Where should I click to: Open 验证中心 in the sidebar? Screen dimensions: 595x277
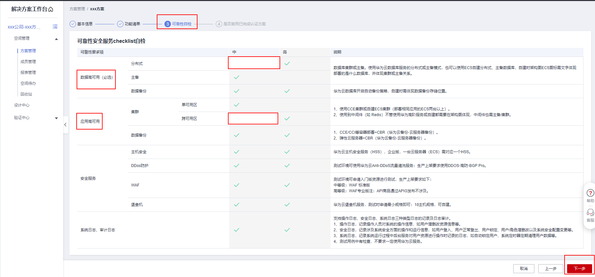22,118
